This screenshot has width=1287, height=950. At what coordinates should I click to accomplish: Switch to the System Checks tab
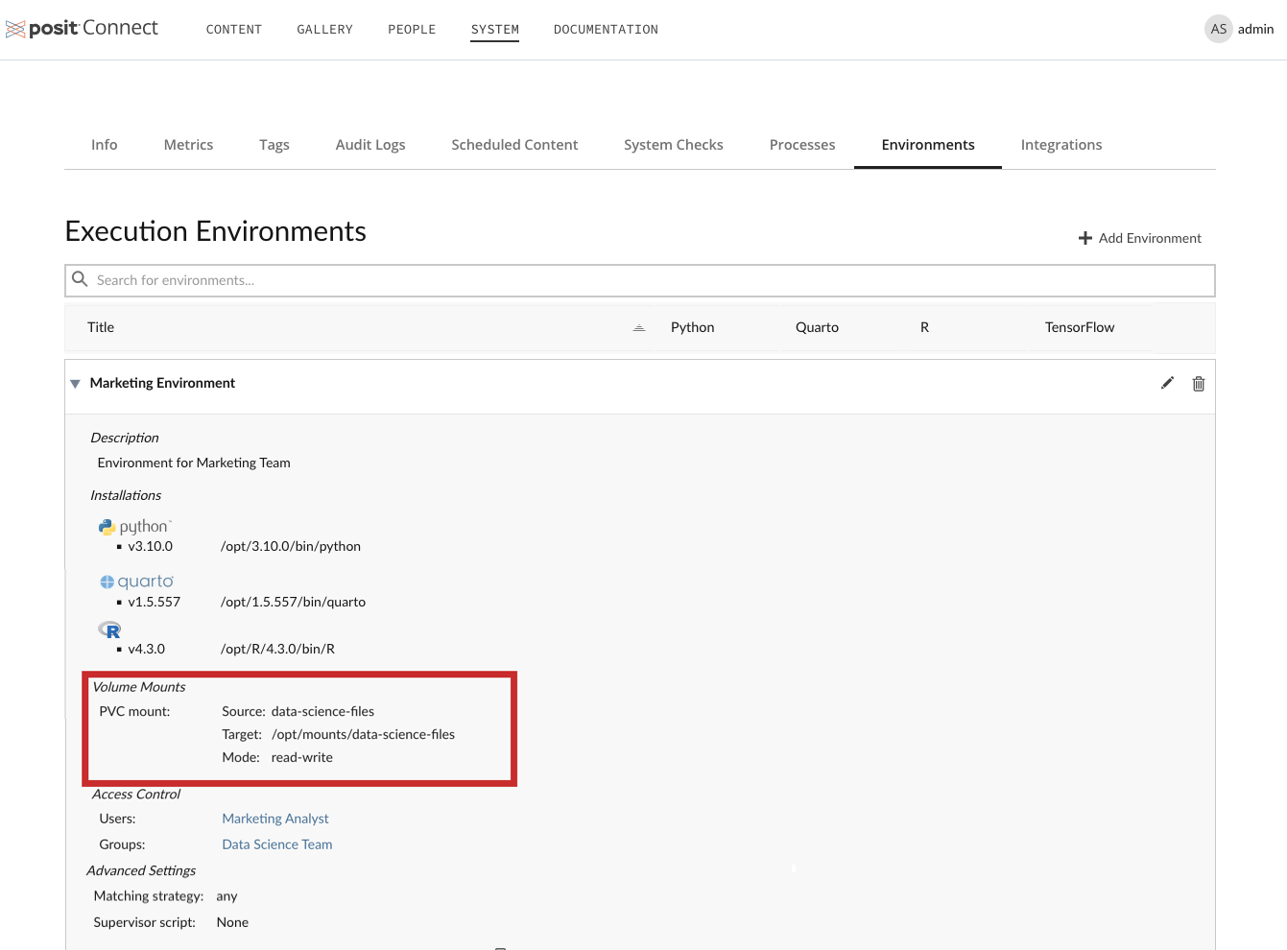674,145
